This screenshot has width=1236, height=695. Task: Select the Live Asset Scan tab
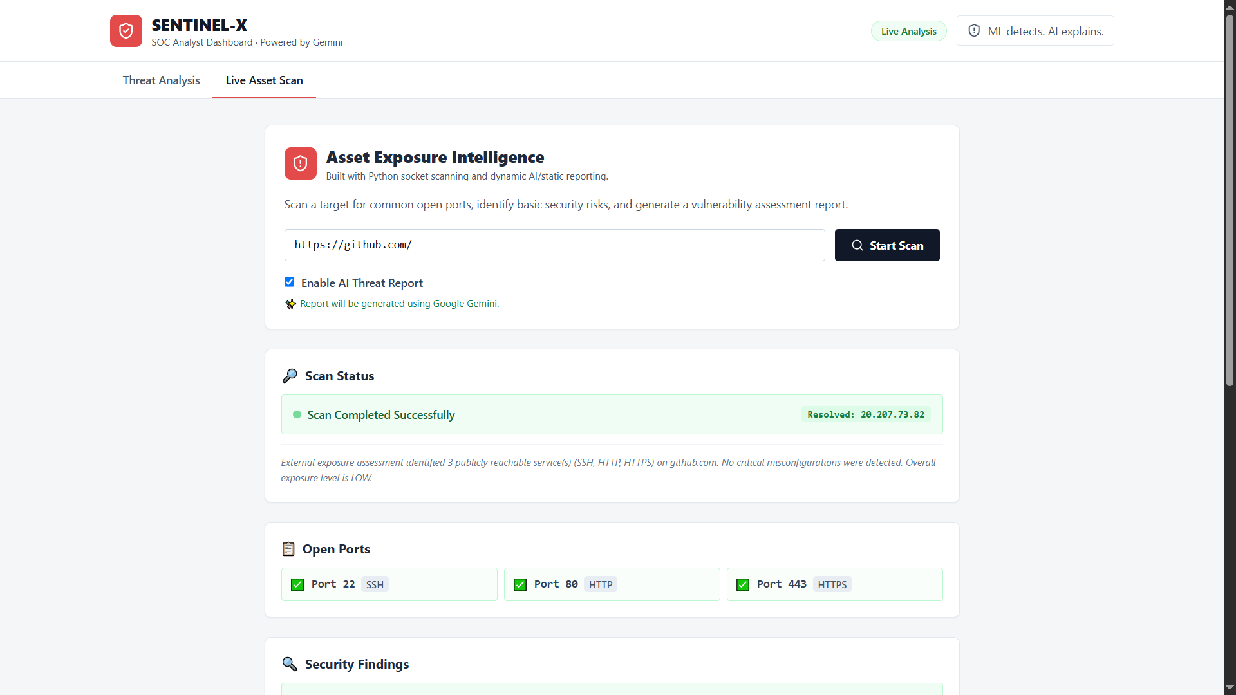click(265, 80)
